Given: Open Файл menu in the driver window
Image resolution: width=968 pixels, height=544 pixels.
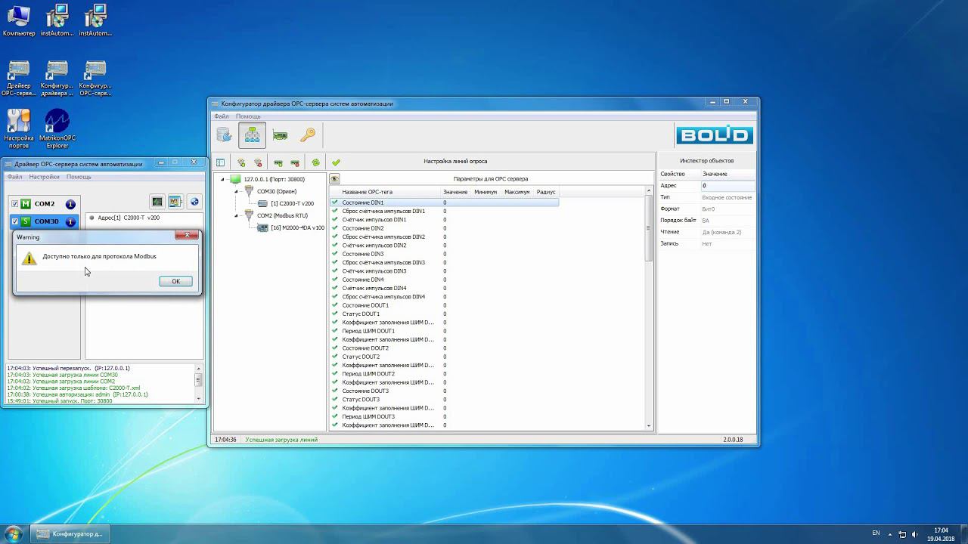Looking at the screenshot, I should pyautogui.click(x=14, y=177).
